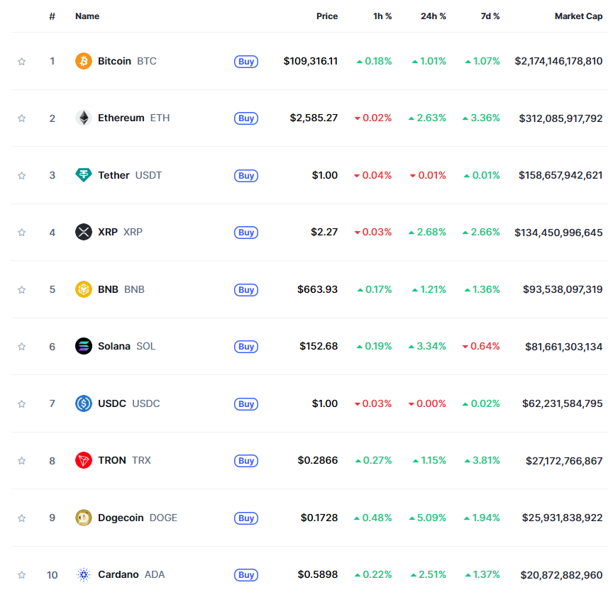Screen dimensions: 608x602
Task: Click the Solana logo icon
Action: click(x=84, y=346)
